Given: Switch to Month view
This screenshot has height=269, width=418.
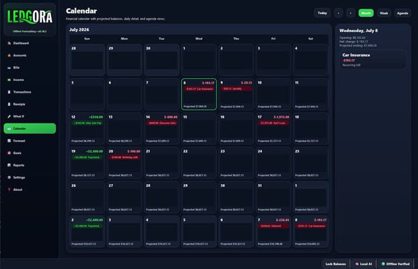Looking at the screenshot, I should (366, 13).
